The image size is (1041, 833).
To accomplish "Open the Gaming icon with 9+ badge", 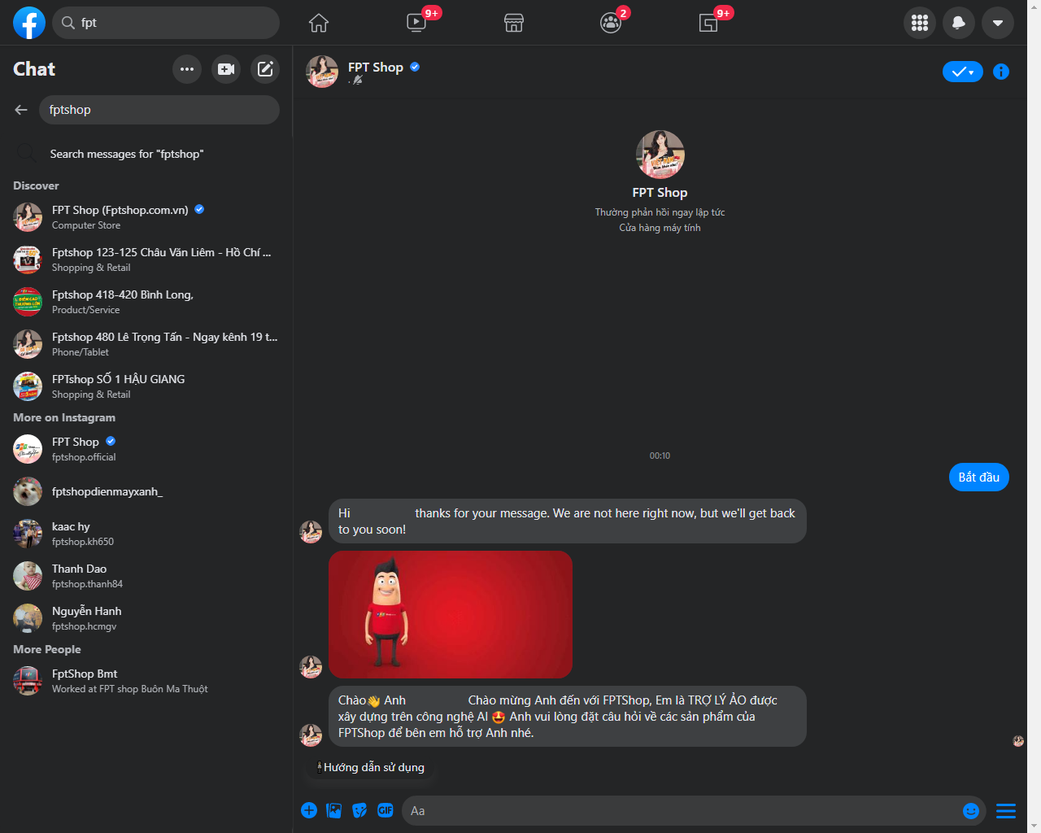I will click(708, 23).
